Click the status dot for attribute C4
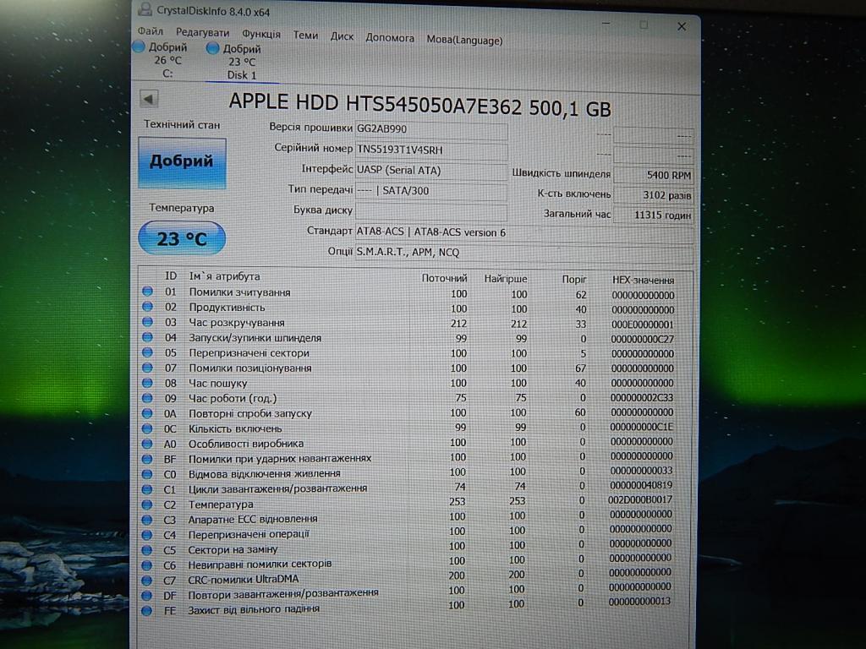866x649 pixels. pos(147,535)
